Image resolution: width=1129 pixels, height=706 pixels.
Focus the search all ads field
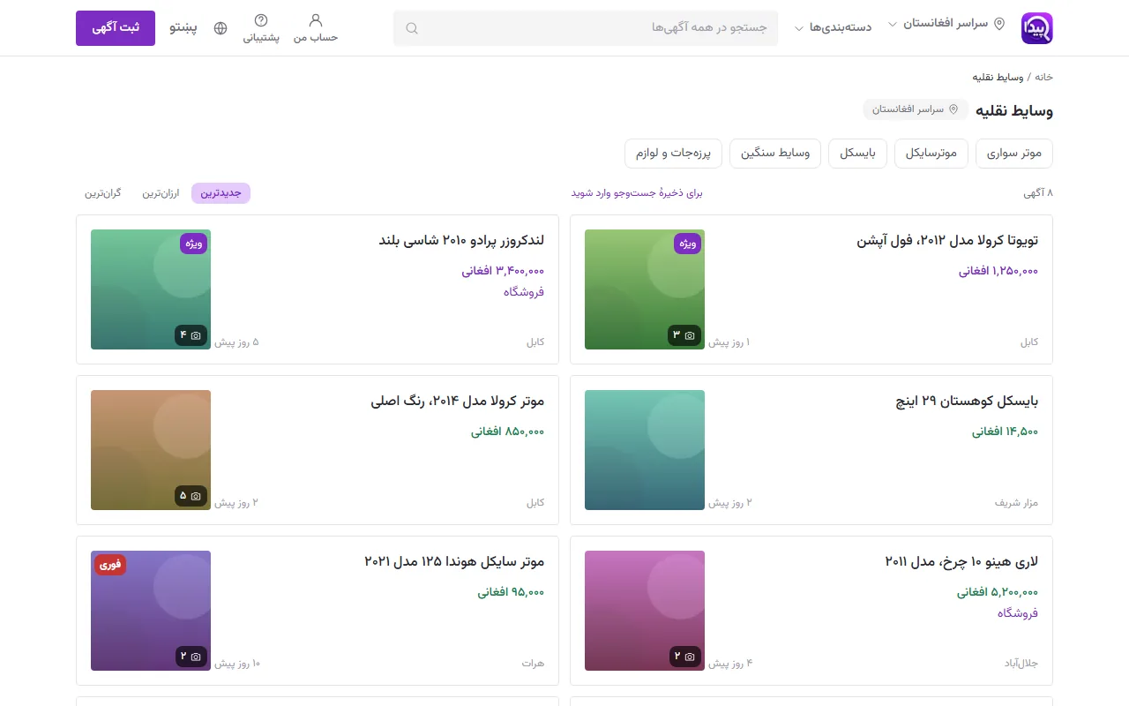click(586, 28)
